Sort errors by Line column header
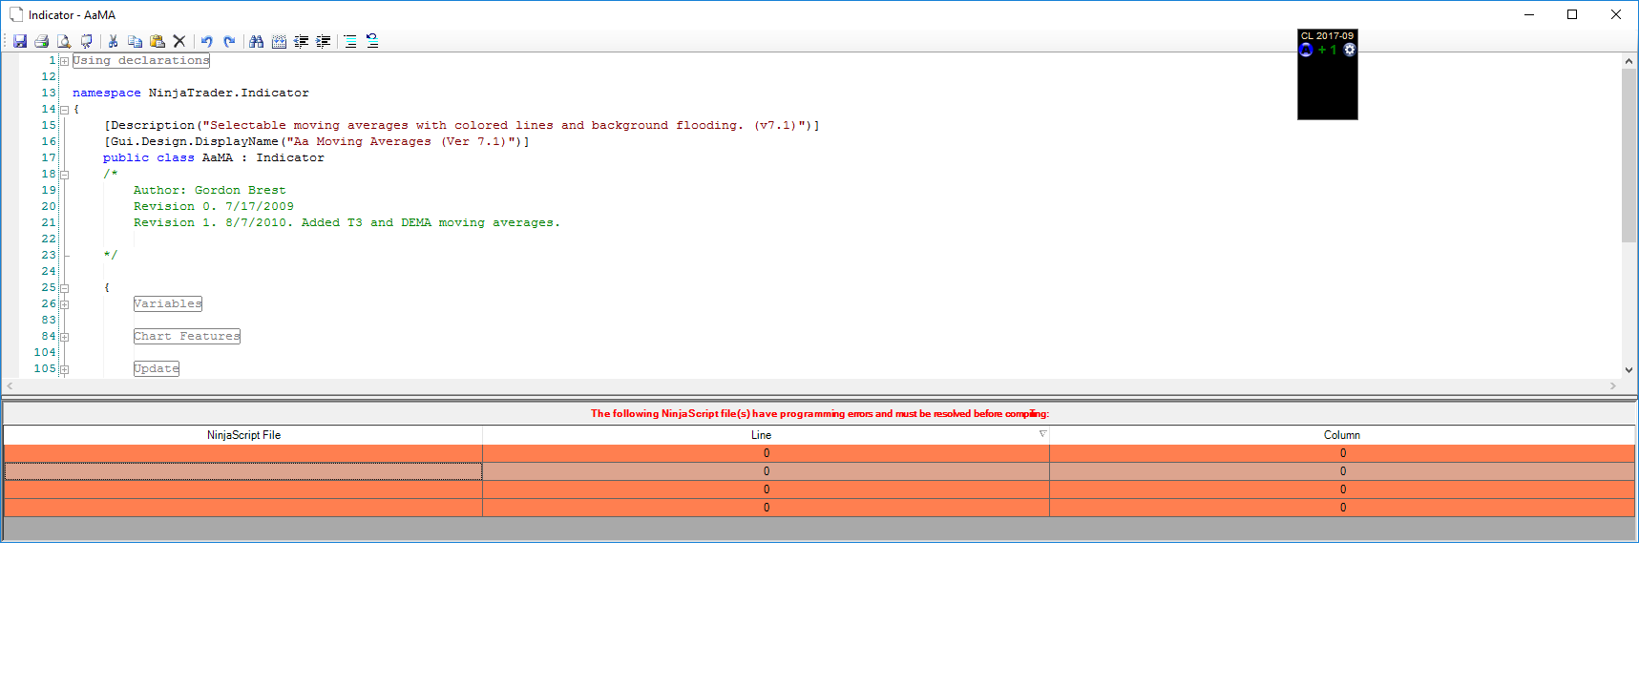Viewport: 1639px width, 687px height. click(x=761, y=435)
